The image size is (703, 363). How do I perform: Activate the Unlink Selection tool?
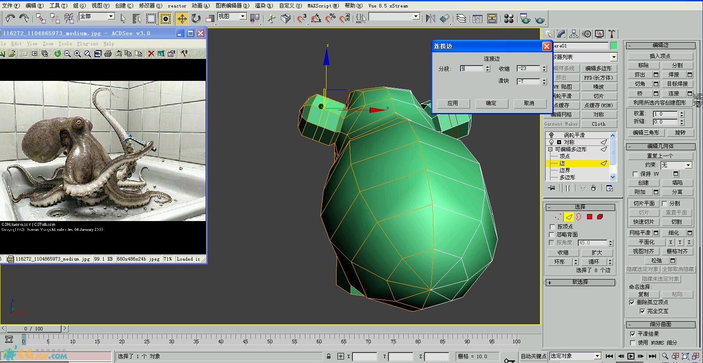pos(54,18)
